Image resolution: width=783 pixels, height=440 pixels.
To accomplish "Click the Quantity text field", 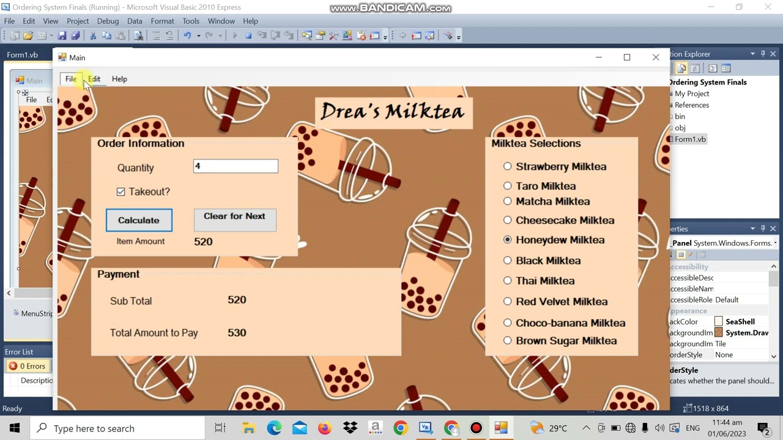I will click(236, 166).
